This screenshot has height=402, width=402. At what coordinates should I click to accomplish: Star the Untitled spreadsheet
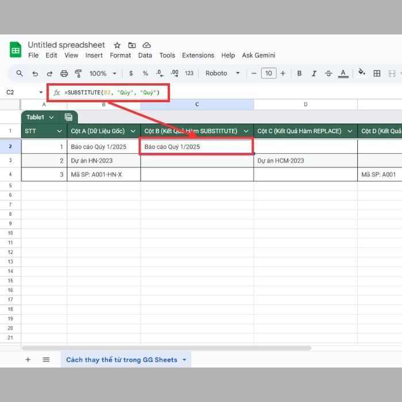click(117, 45)
